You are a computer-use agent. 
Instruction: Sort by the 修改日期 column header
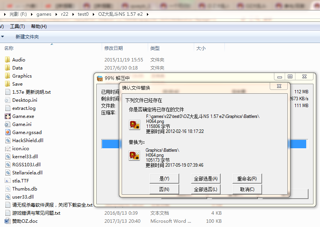tap(114, 48)
